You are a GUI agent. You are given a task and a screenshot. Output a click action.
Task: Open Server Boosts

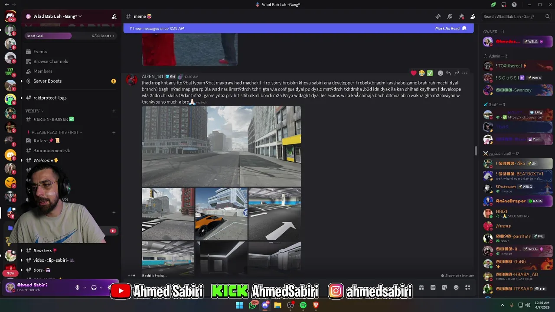coord(70,81)
